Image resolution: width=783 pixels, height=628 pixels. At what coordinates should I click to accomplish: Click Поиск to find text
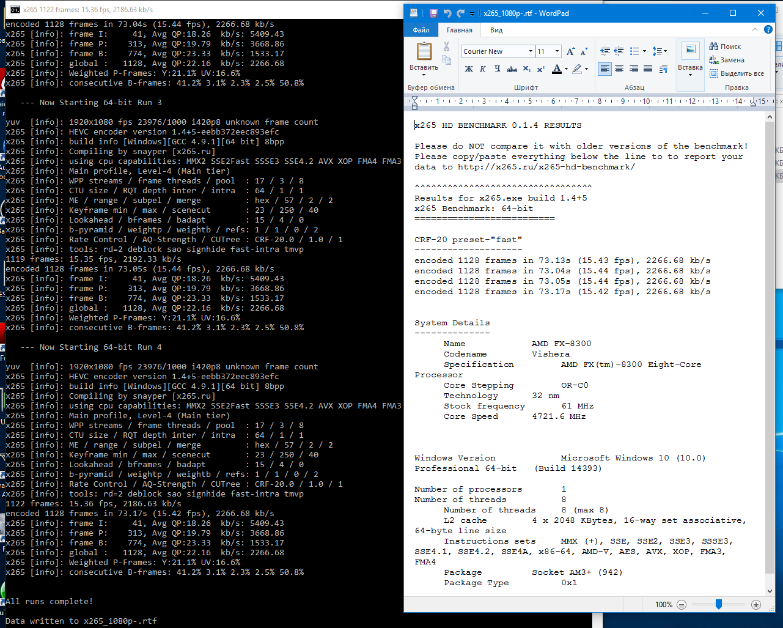[725, 46]
